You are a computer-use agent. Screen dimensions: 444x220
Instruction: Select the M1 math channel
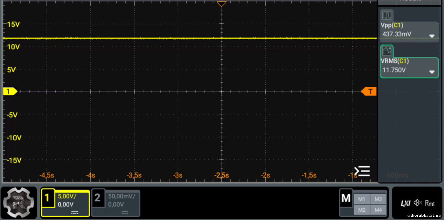click(x=361, y=199)
